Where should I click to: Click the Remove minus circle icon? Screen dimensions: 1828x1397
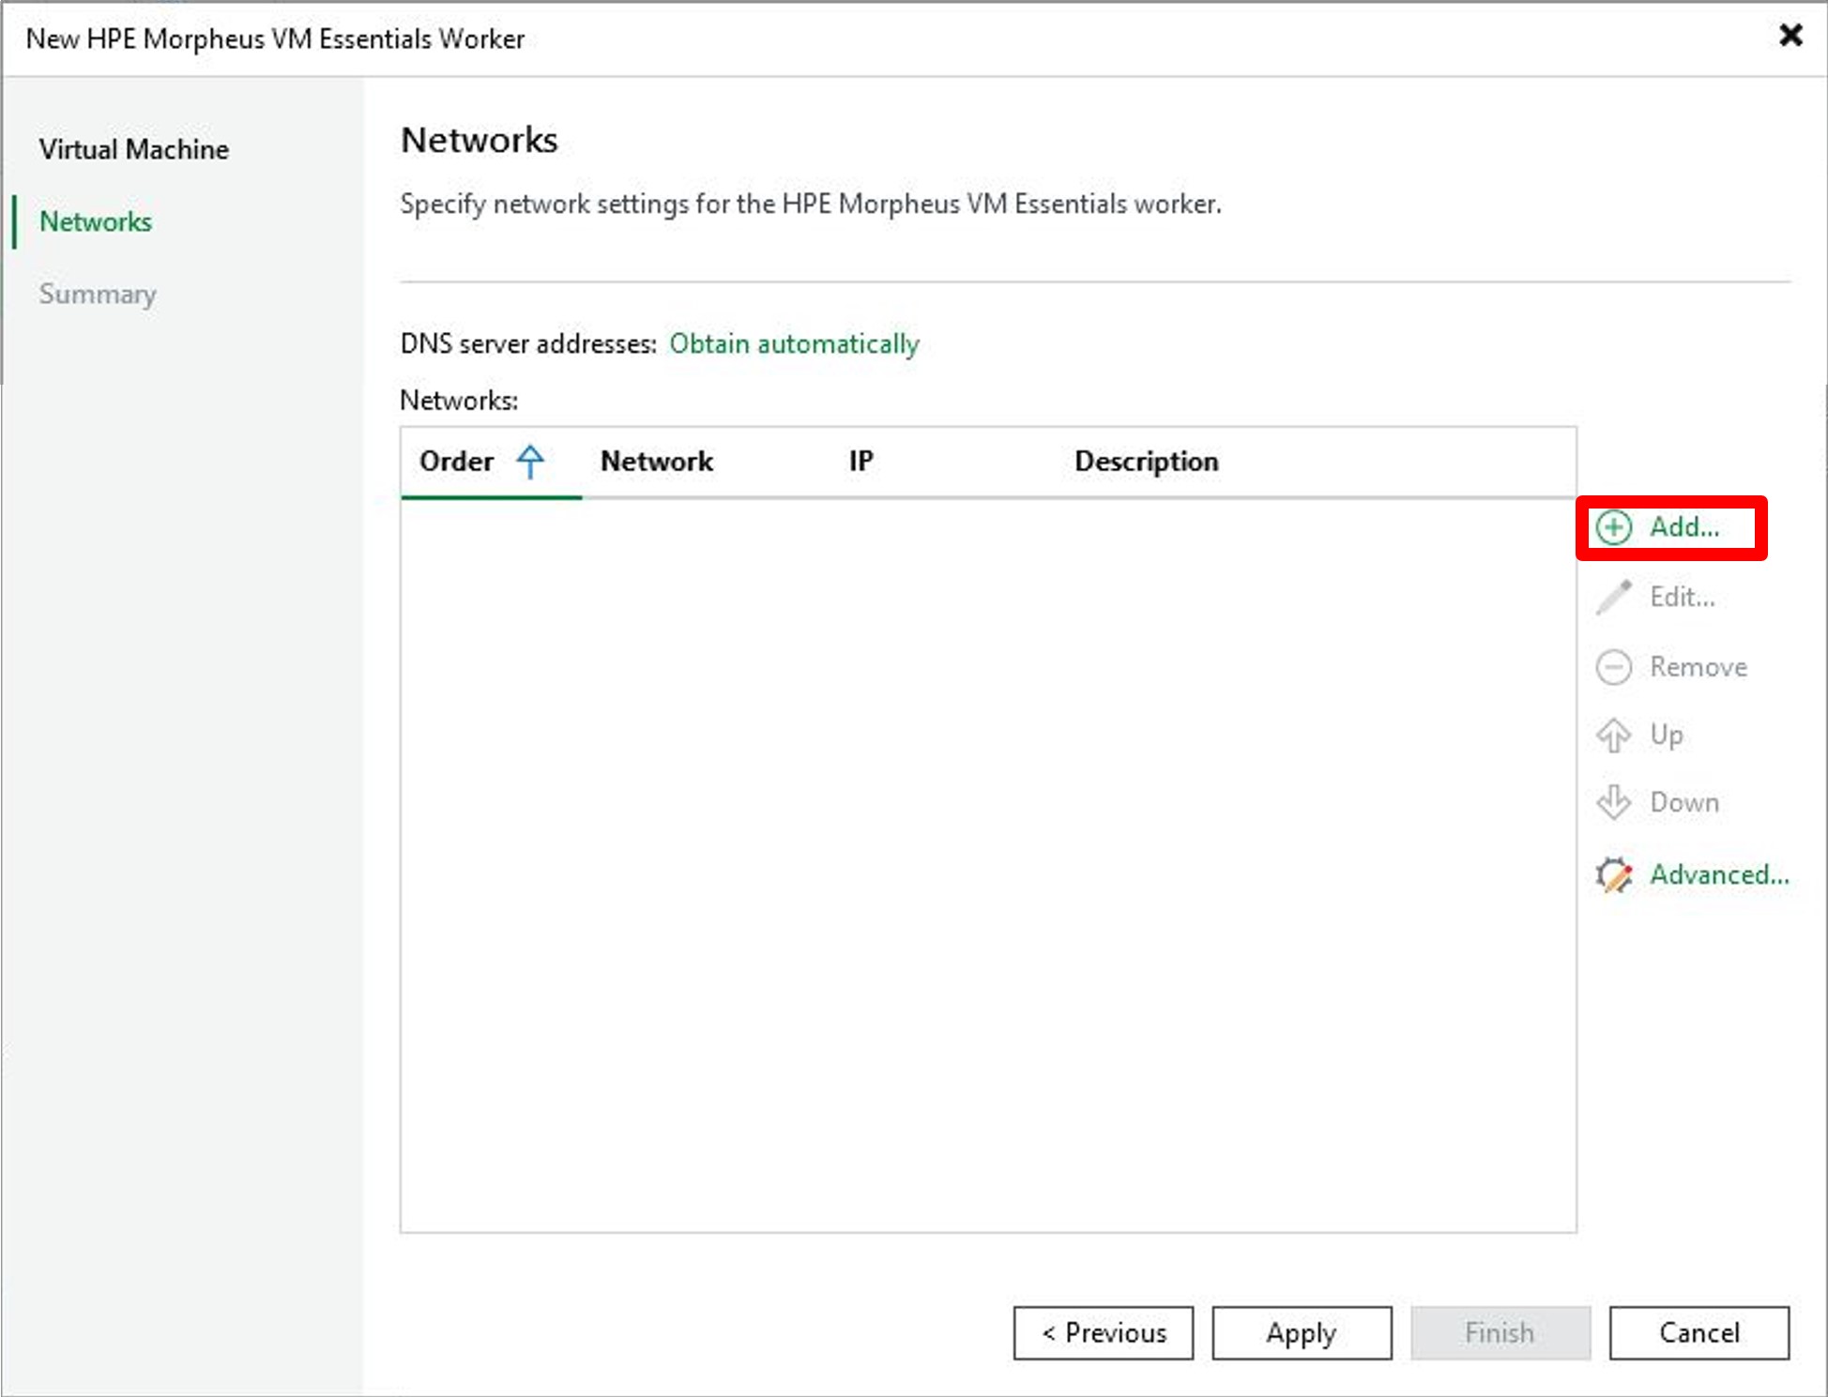click(1614, 667)
